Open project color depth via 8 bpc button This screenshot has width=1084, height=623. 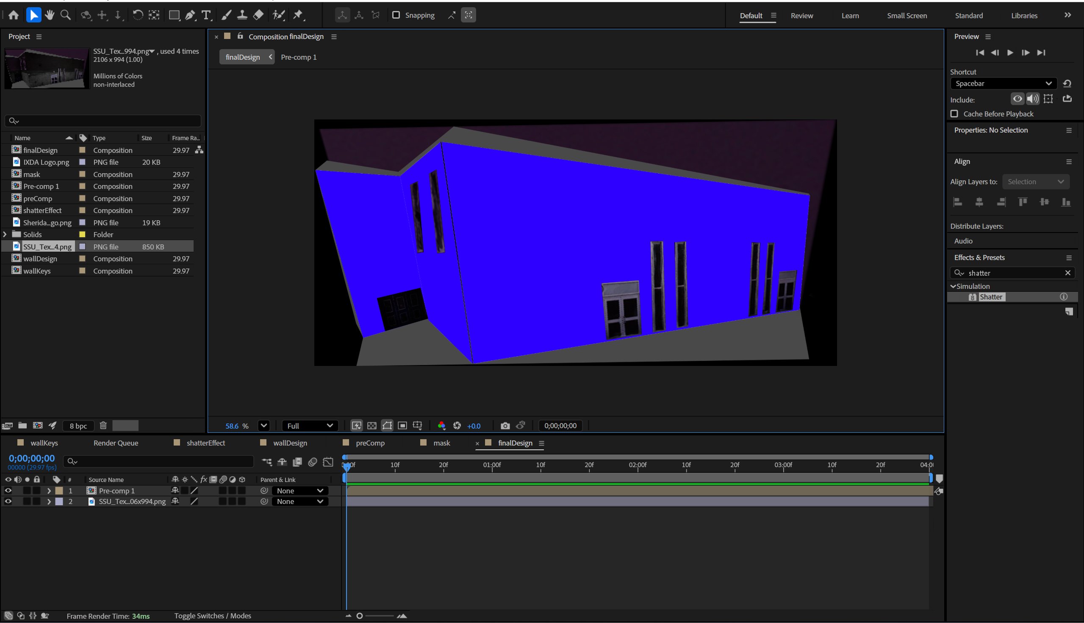pyautogui.click(x=78, y=425)
